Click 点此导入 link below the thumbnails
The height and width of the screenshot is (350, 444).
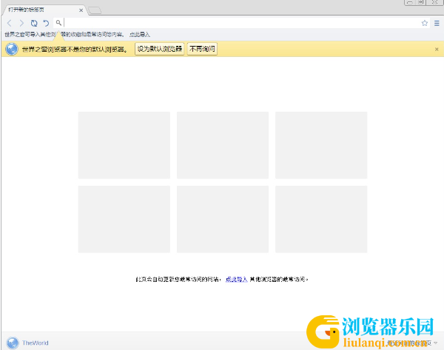coord(237,280)
